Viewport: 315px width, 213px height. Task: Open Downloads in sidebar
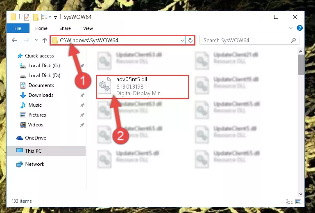36,95
